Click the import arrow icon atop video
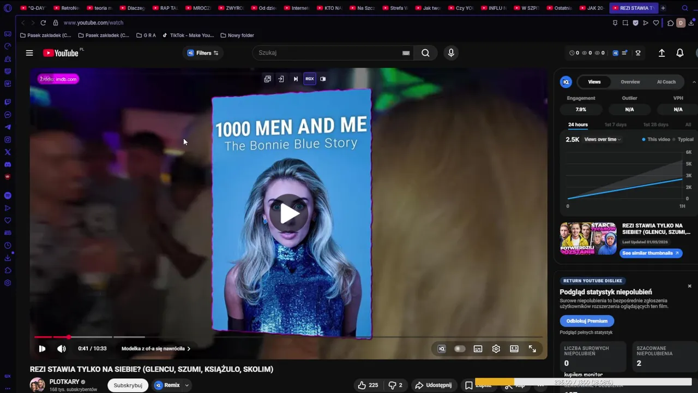The width and height of the screenshot is (698, 393). (281, 79)
